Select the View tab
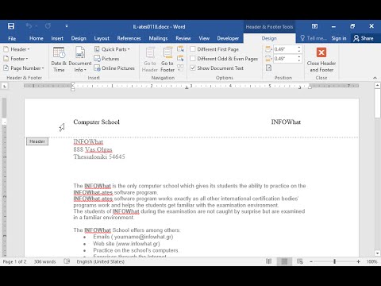 [x=204, y=38]
